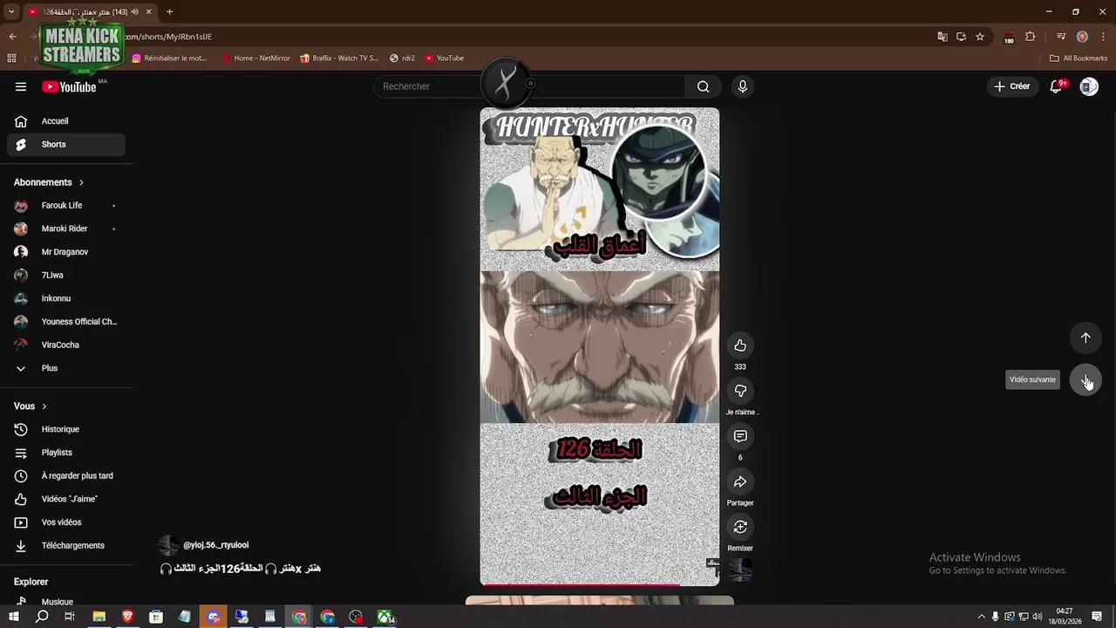Focus the Rechercher search field
Screen dimensions: 1116x628
530,86
